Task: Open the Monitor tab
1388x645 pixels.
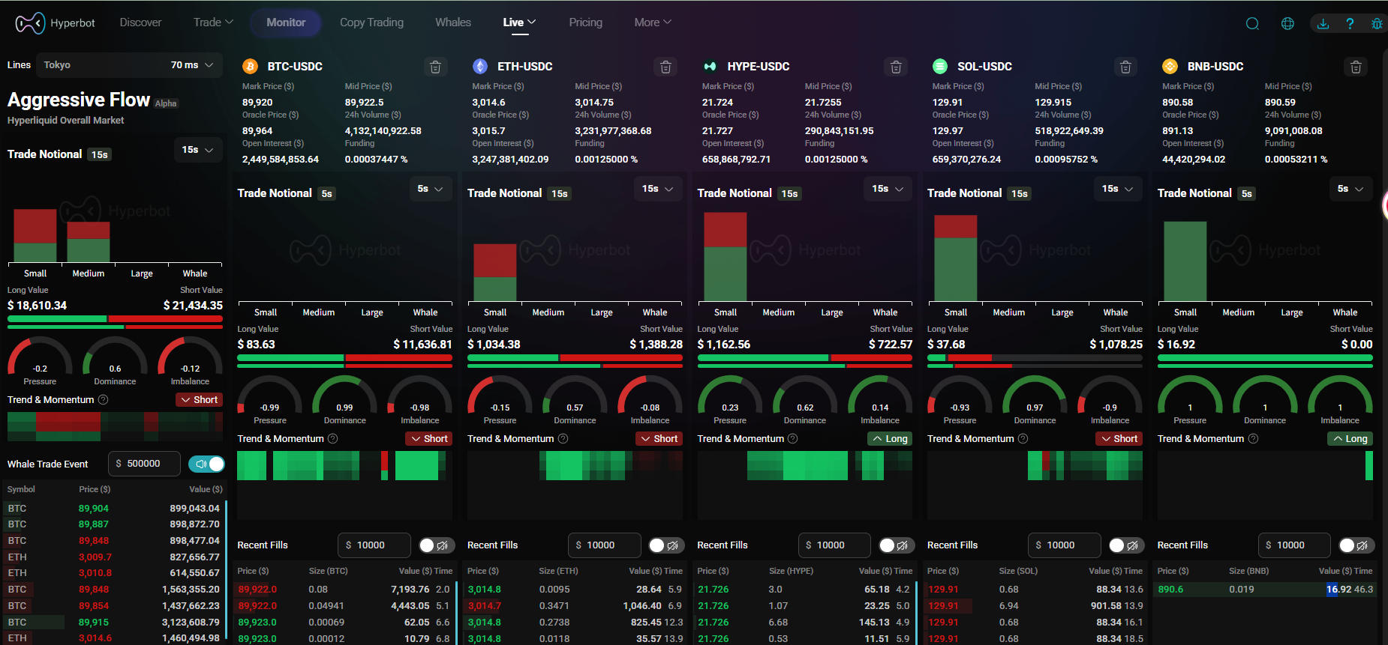Action: point(286,22)
